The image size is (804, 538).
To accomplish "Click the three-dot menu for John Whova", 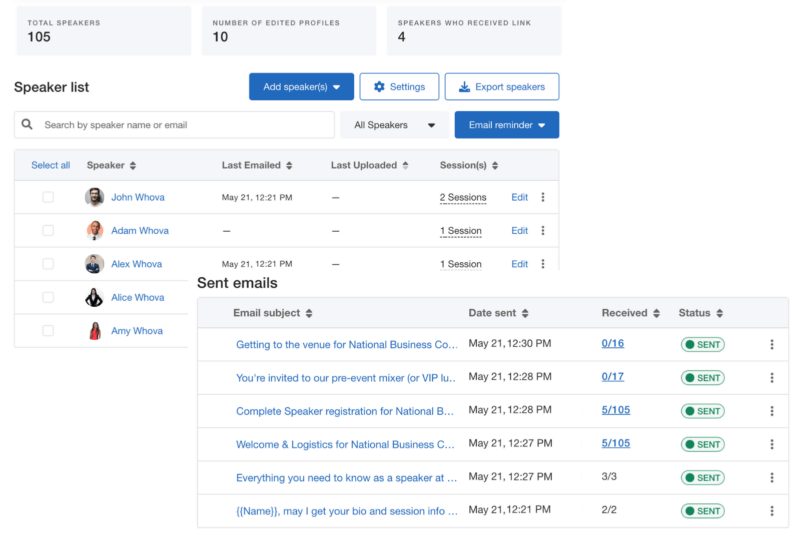I will [543, 197].
